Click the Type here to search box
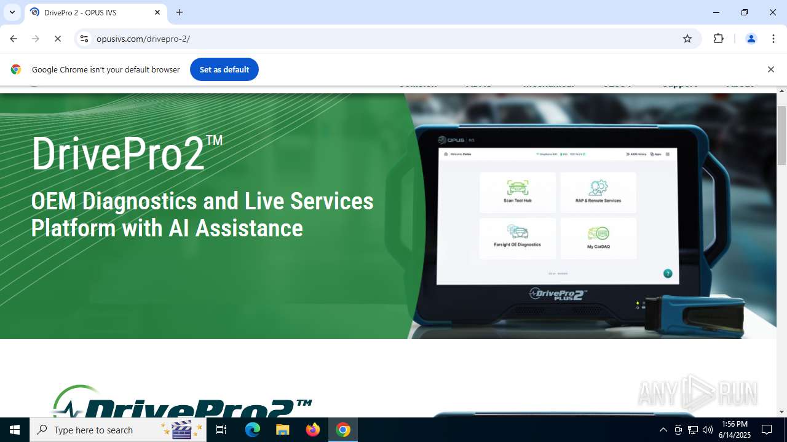The image size is (787, 442). [118, 430]
